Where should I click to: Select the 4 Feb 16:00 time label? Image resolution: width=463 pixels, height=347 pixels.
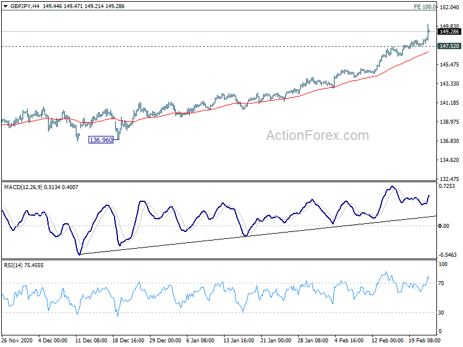(x=349, y=341)
